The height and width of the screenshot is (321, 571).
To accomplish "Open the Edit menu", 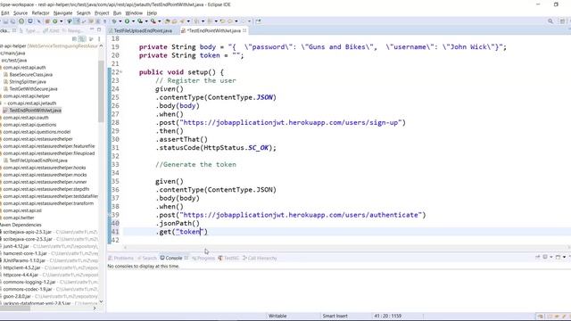I will (x=5, y=13).
